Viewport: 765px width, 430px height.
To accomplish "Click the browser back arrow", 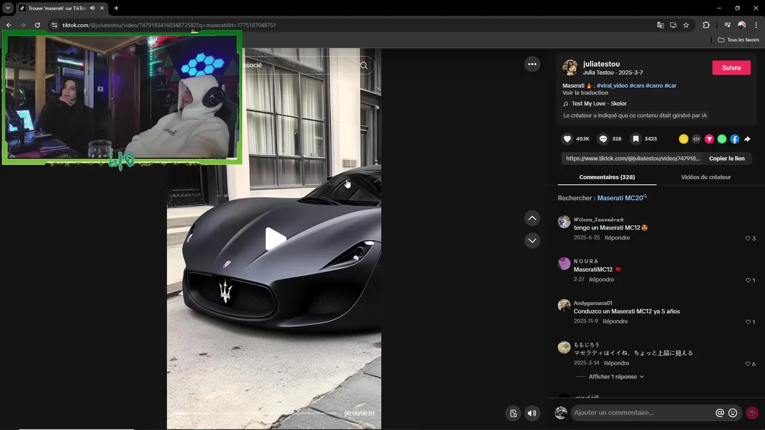I will 8,25.
